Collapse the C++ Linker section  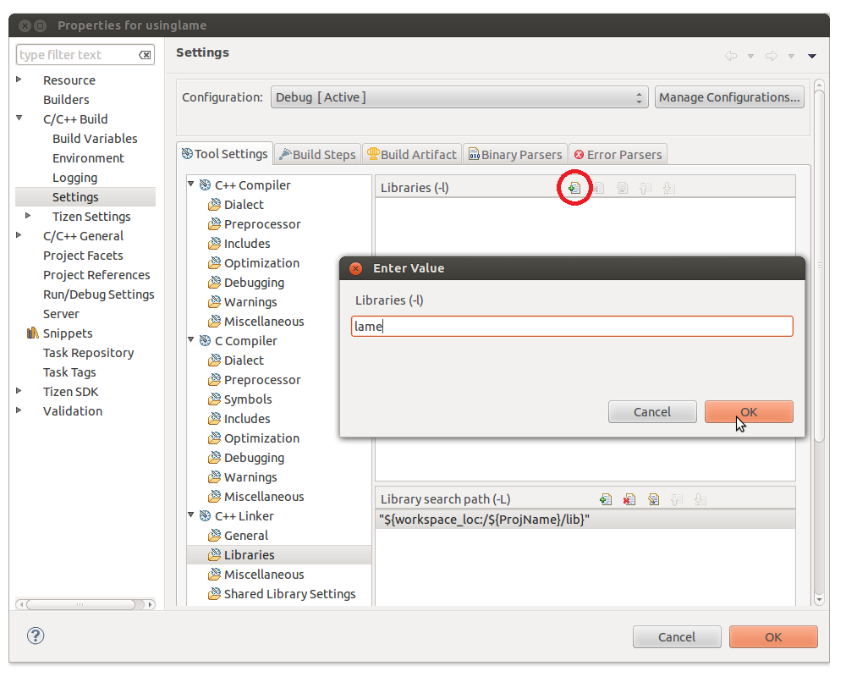[192, 516]
